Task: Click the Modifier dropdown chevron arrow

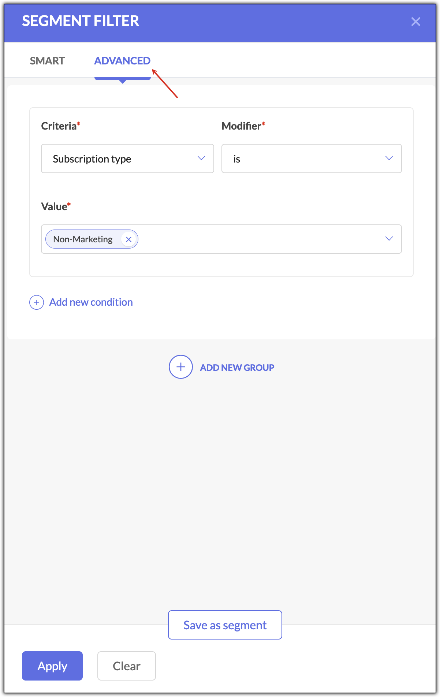Action: click(389, 158)
